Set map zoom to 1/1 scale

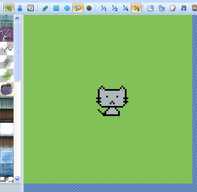pyautogui.click(x=104, y=8)
